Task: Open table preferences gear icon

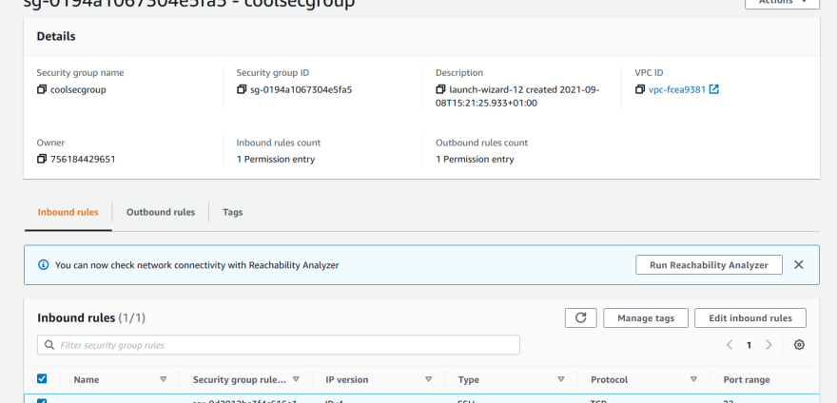Action: [x=799, y=345]
